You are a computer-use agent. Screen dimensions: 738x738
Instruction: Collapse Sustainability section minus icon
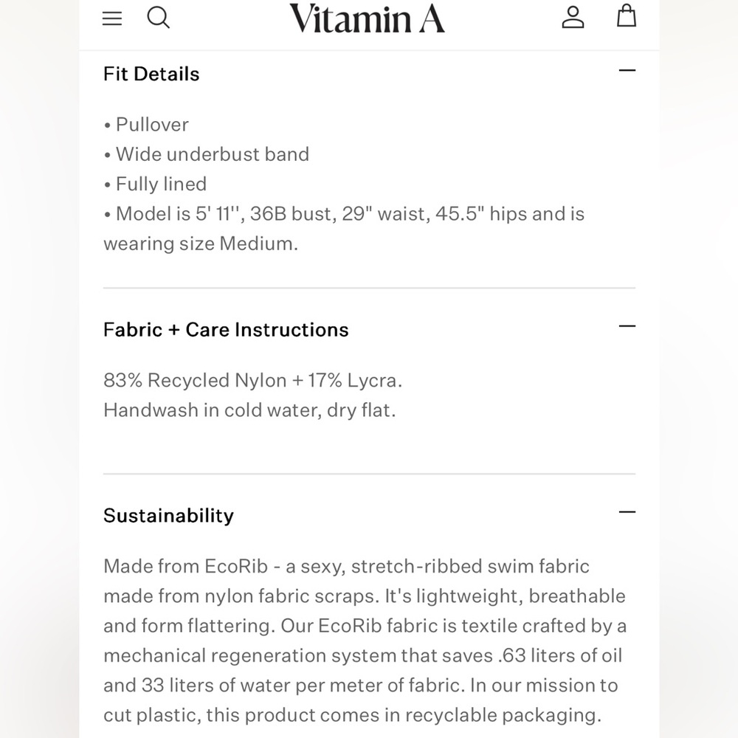pos(627,512)
